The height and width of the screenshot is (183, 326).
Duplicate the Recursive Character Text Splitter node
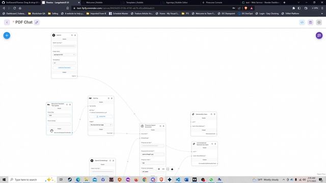click(x=67, y=105)
